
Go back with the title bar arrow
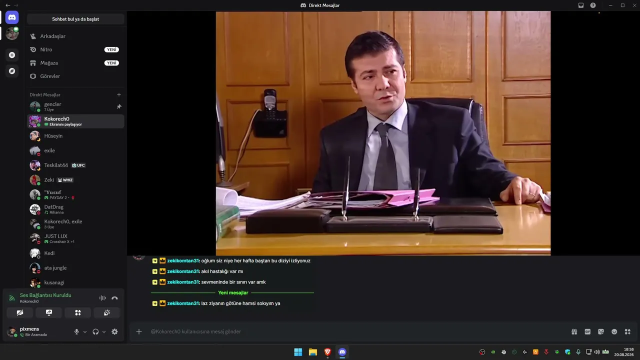point(7,5)
